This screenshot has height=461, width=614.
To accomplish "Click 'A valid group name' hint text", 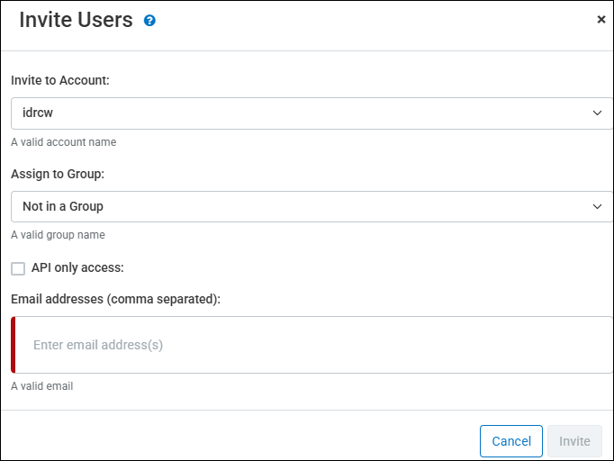I will click(58, 235).
